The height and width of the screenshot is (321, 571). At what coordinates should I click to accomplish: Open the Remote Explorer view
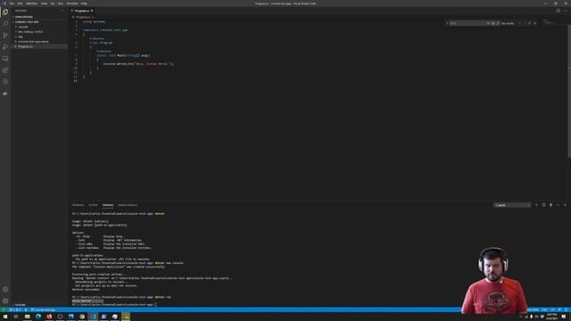(5, 59)
